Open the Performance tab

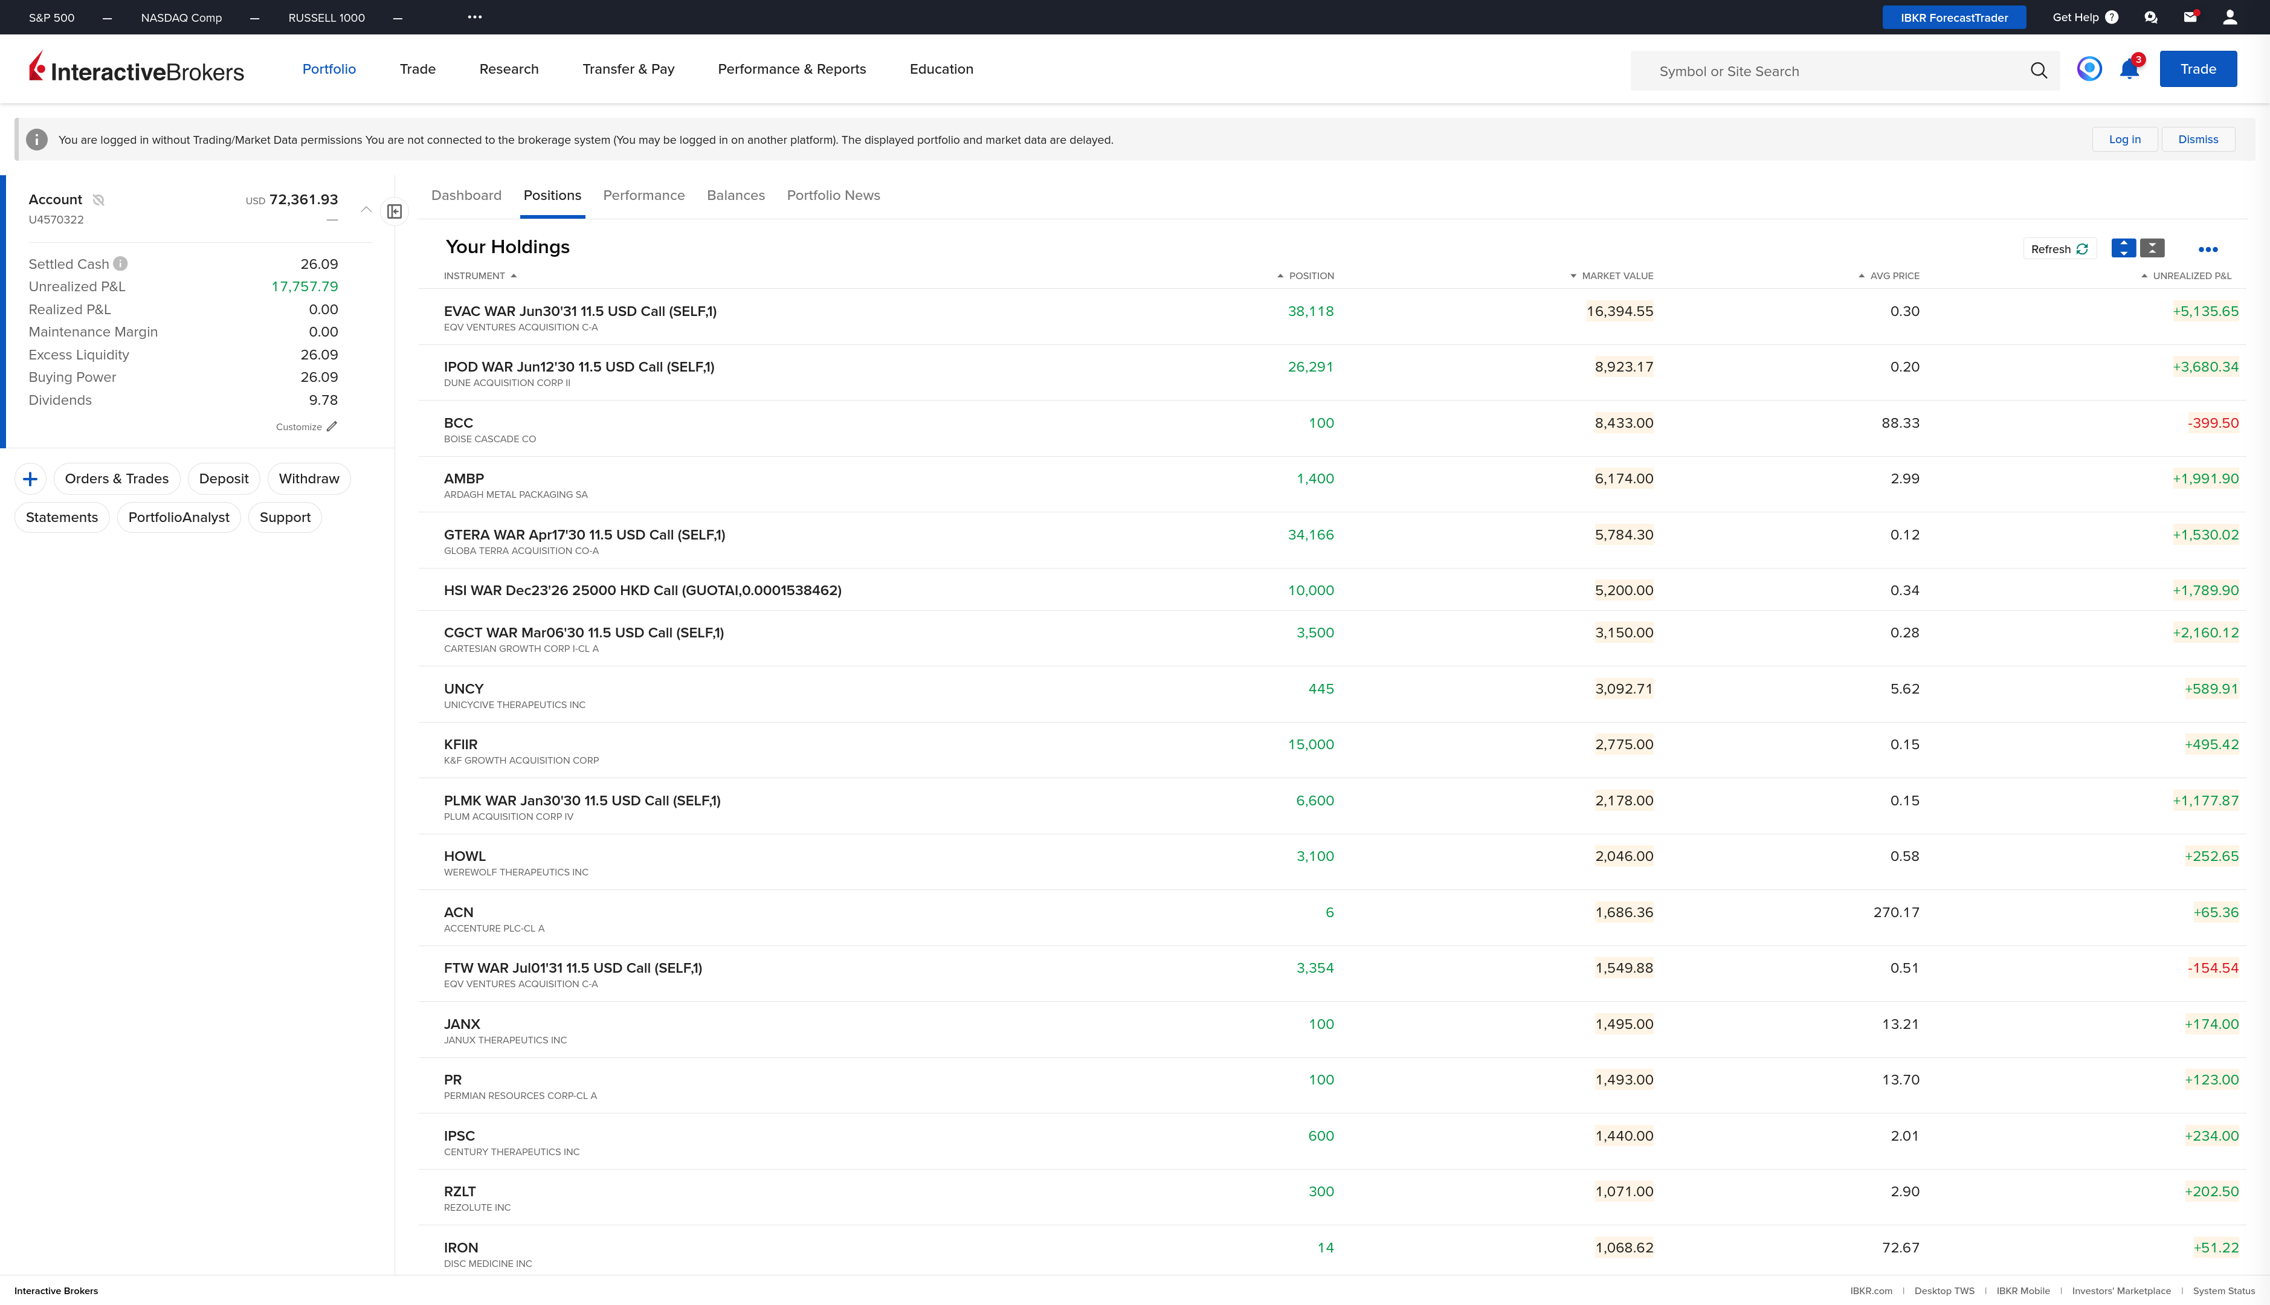pos(643,195)
